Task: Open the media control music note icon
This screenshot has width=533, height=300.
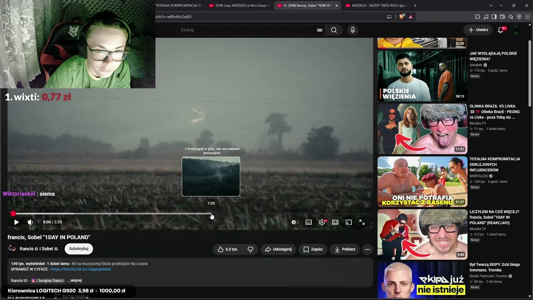Action: [x=486, y=17]
